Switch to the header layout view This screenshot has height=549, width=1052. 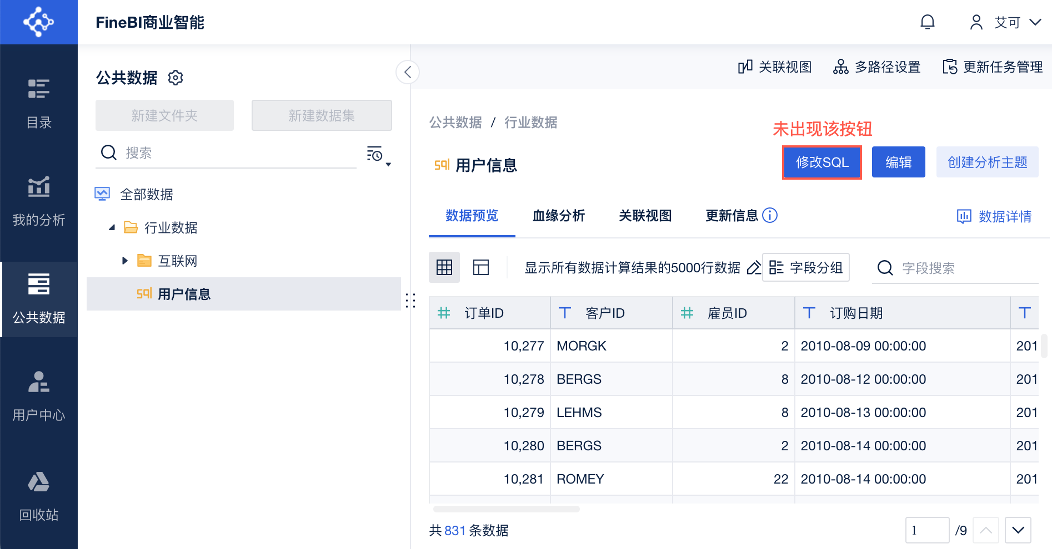pyautogui.click(x=481, y=268)
